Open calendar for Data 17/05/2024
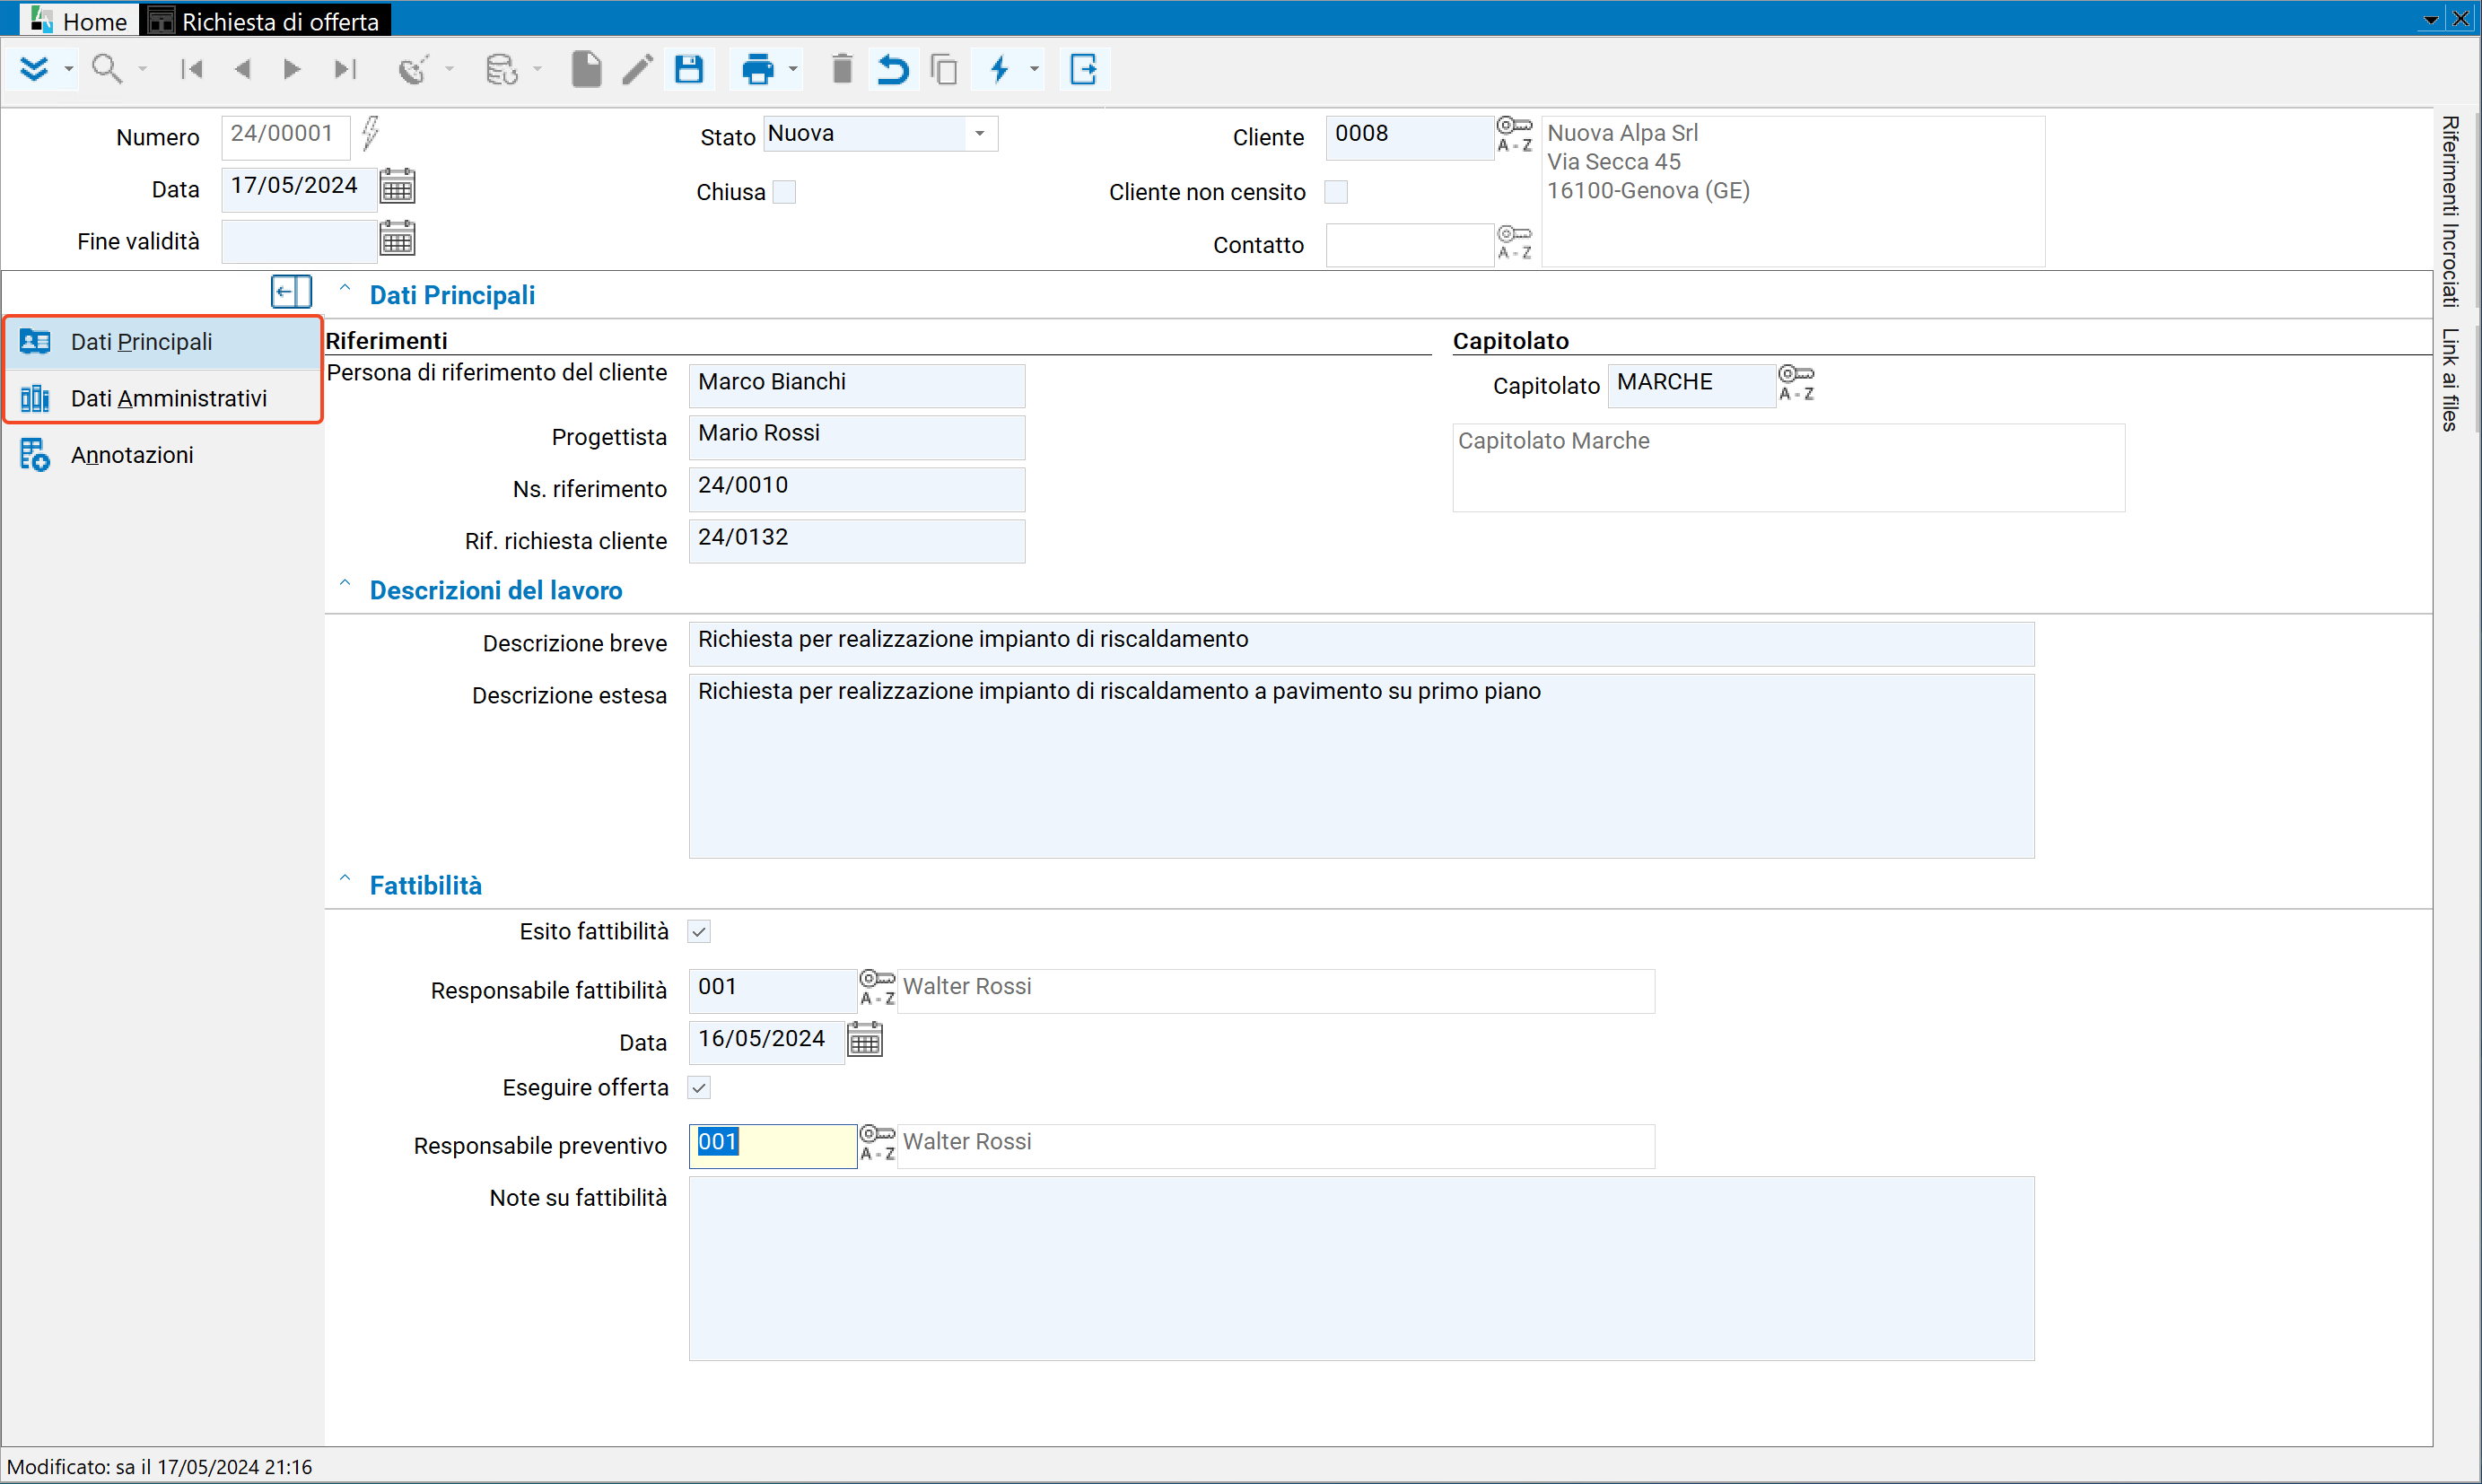The width and height of the screenshot is (2482, 1484). (x=397, y=186)
